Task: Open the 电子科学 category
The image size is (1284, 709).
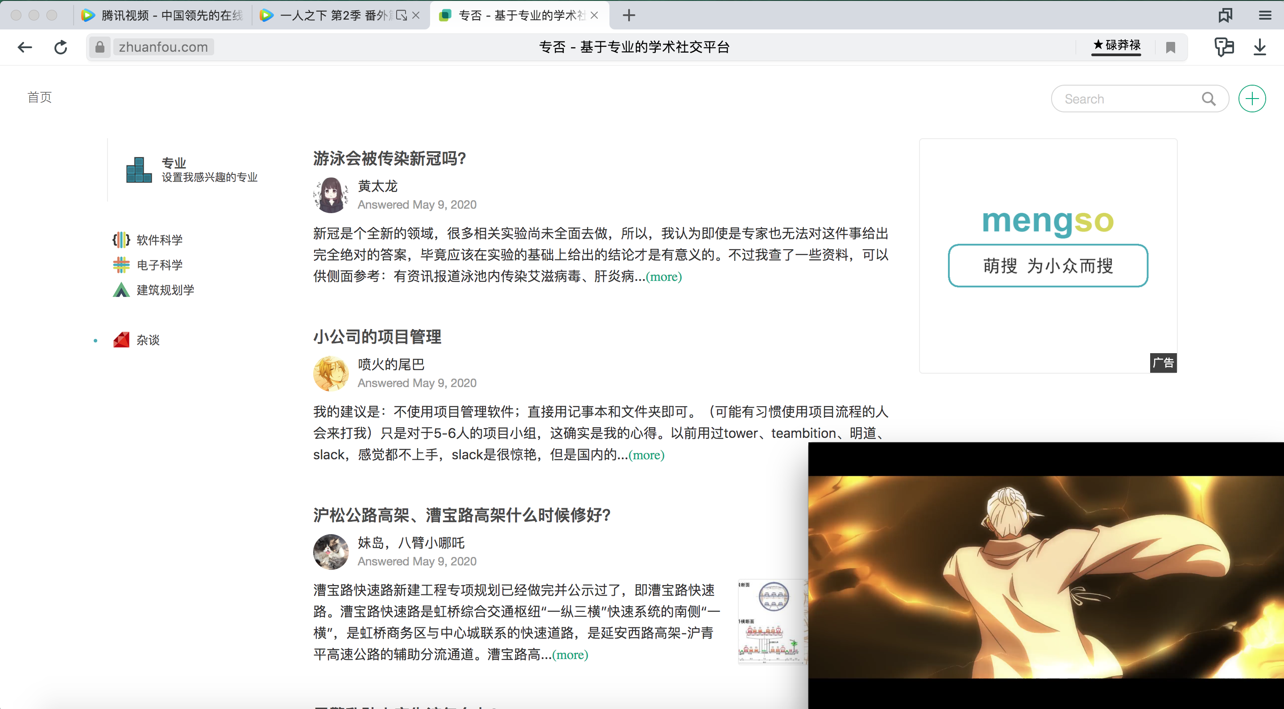Action: coord(160,264)
